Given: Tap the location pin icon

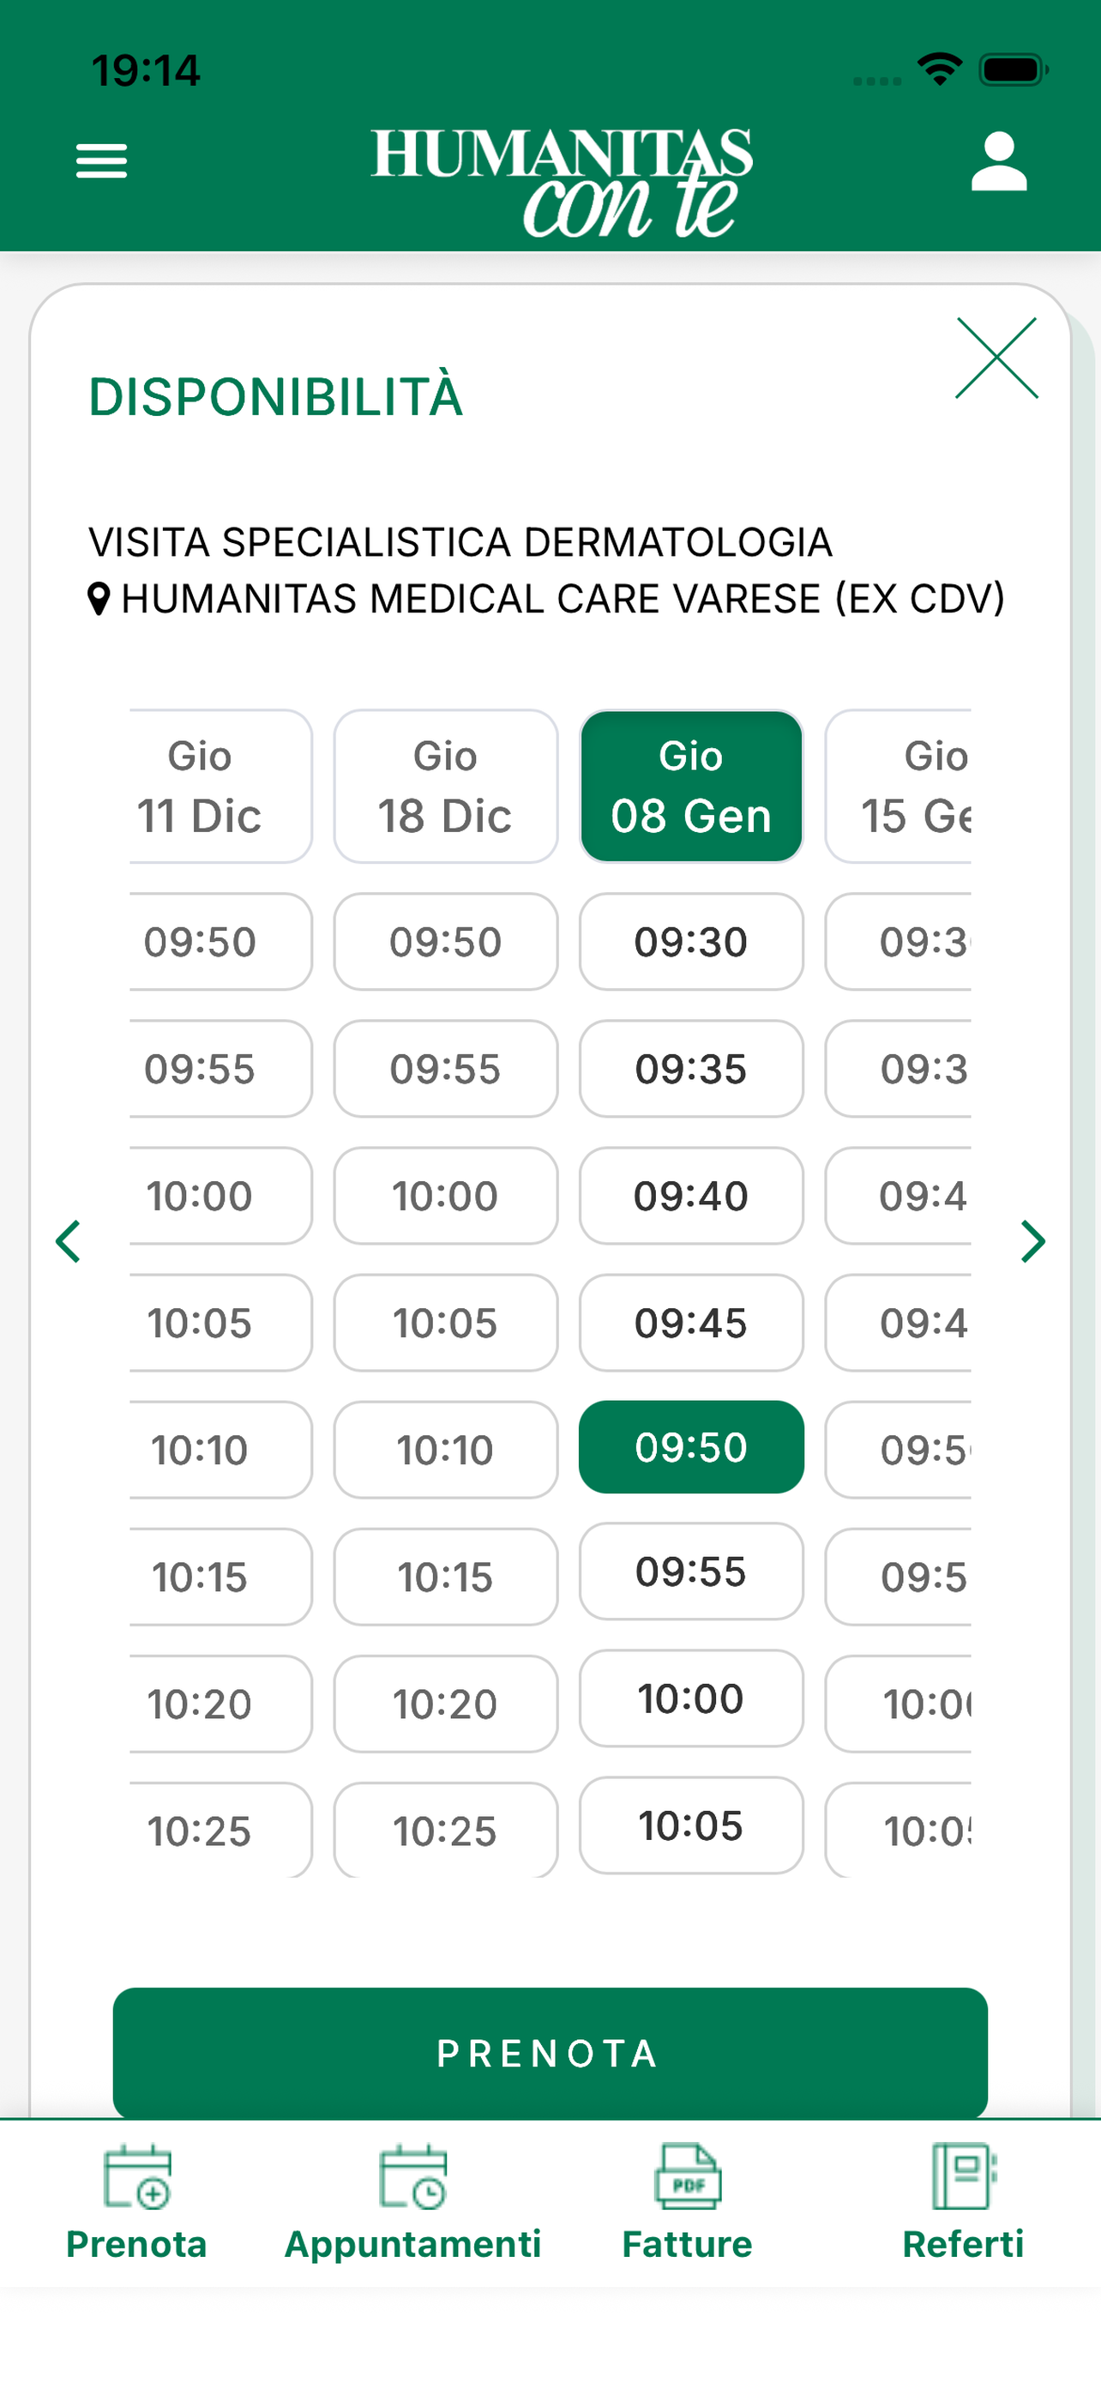Looking at the screenshot, I should 99,600.
